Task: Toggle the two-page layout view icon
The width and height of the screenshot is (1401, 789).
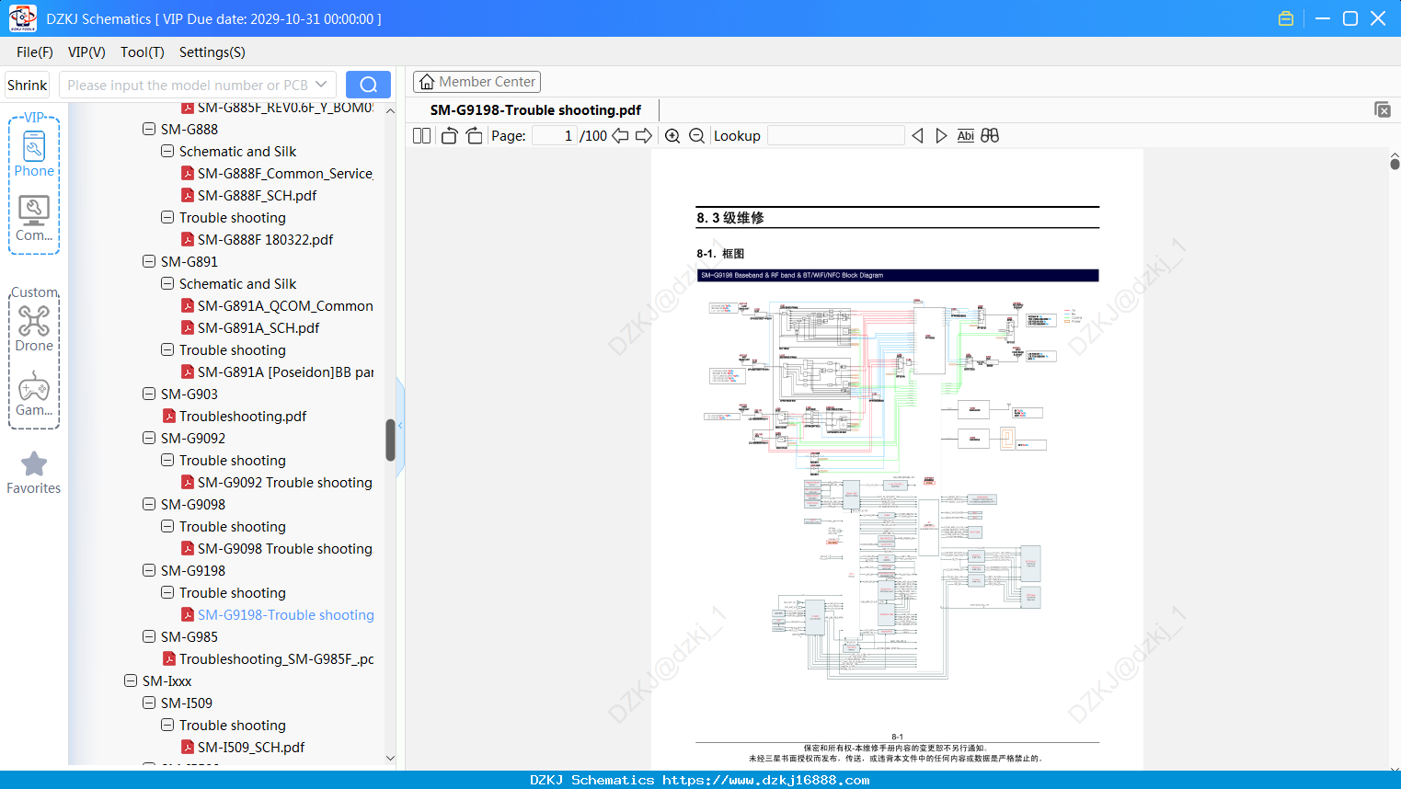Action: click(x=421, y=136)
